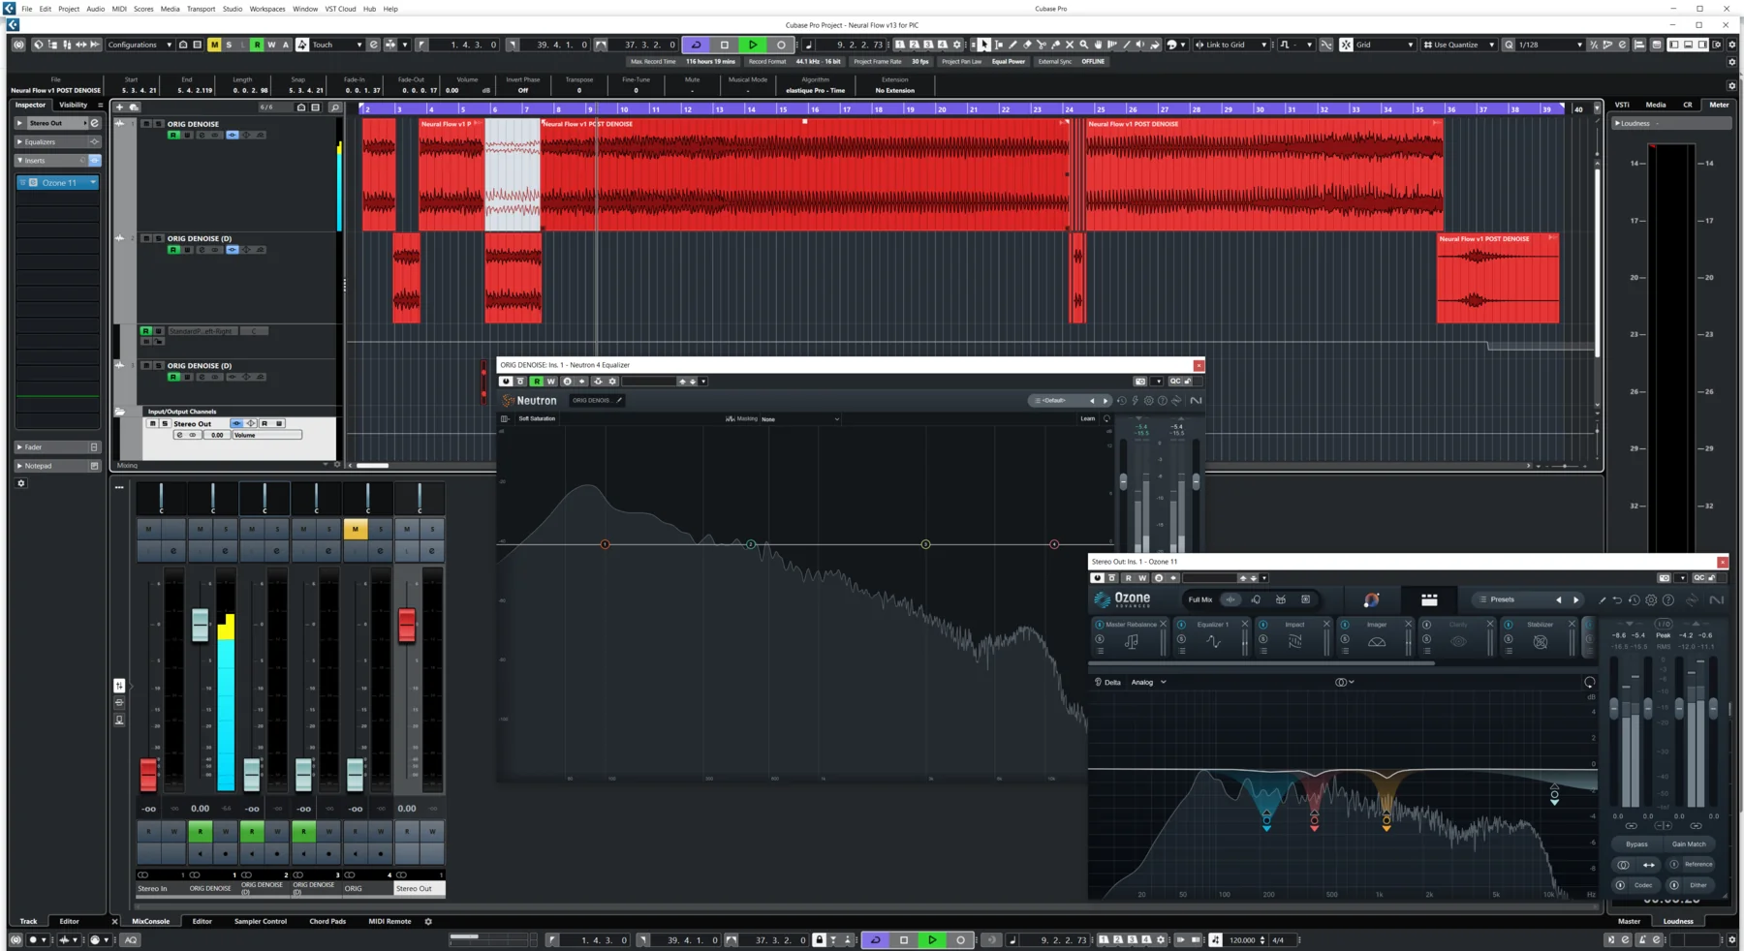
Task: Click the highlighted white audio clip in track
Action: (x=513, y=174)
